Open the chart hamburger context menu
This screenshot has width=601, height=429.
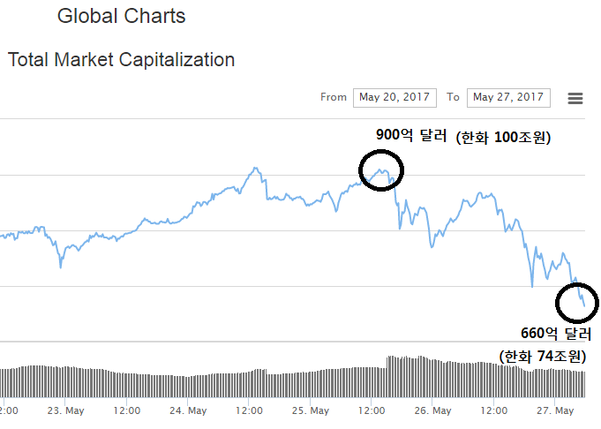coord(575,98)
